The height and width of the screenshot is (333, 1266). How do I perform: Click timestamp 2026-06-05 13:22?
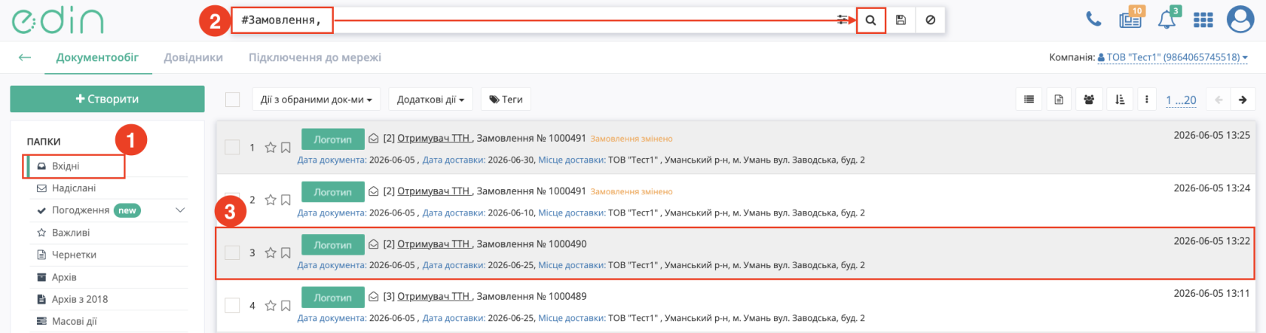[x=1212, y=241]
